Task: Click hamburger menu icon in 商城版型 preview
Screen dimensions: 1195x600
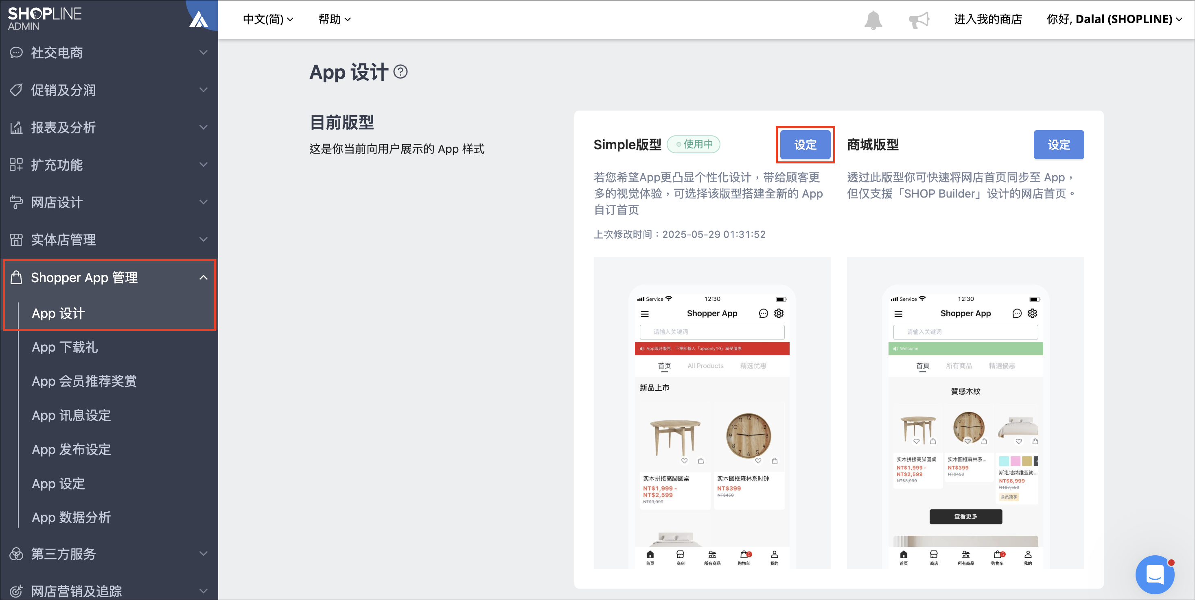Action: click(899, 314)
